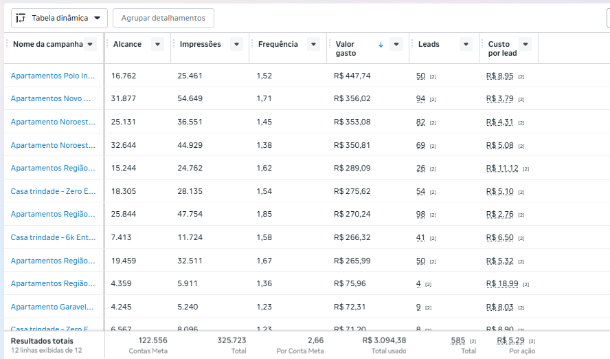
Task: Click the footnote [2] marker beside 50 leads in Polo row
Action: pos(433,77)
